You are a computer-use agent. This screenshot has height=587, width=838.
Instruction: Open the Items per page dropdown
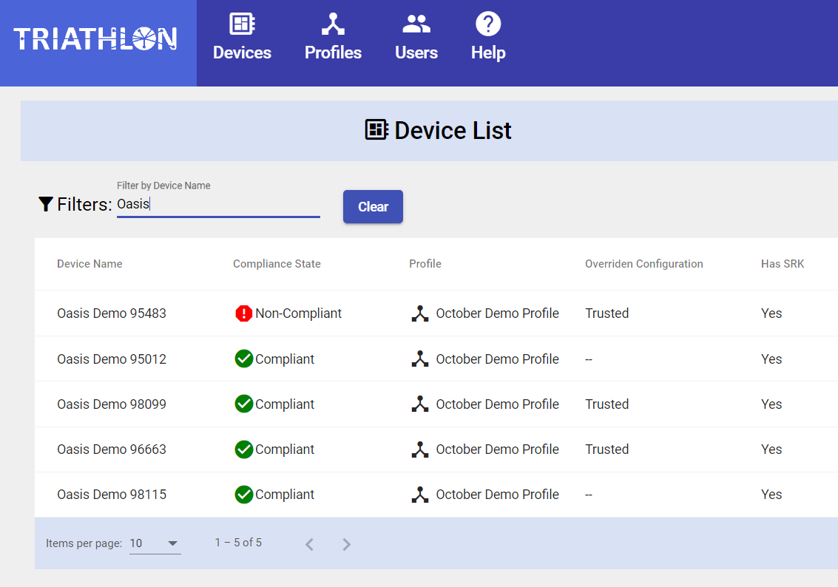(155, 543)
